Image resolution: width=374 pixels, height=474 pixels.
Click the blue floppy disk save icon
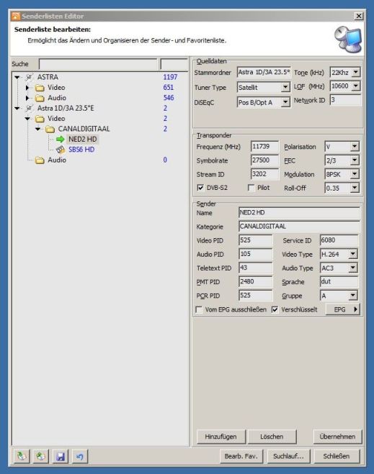click(x=61, y=456)
